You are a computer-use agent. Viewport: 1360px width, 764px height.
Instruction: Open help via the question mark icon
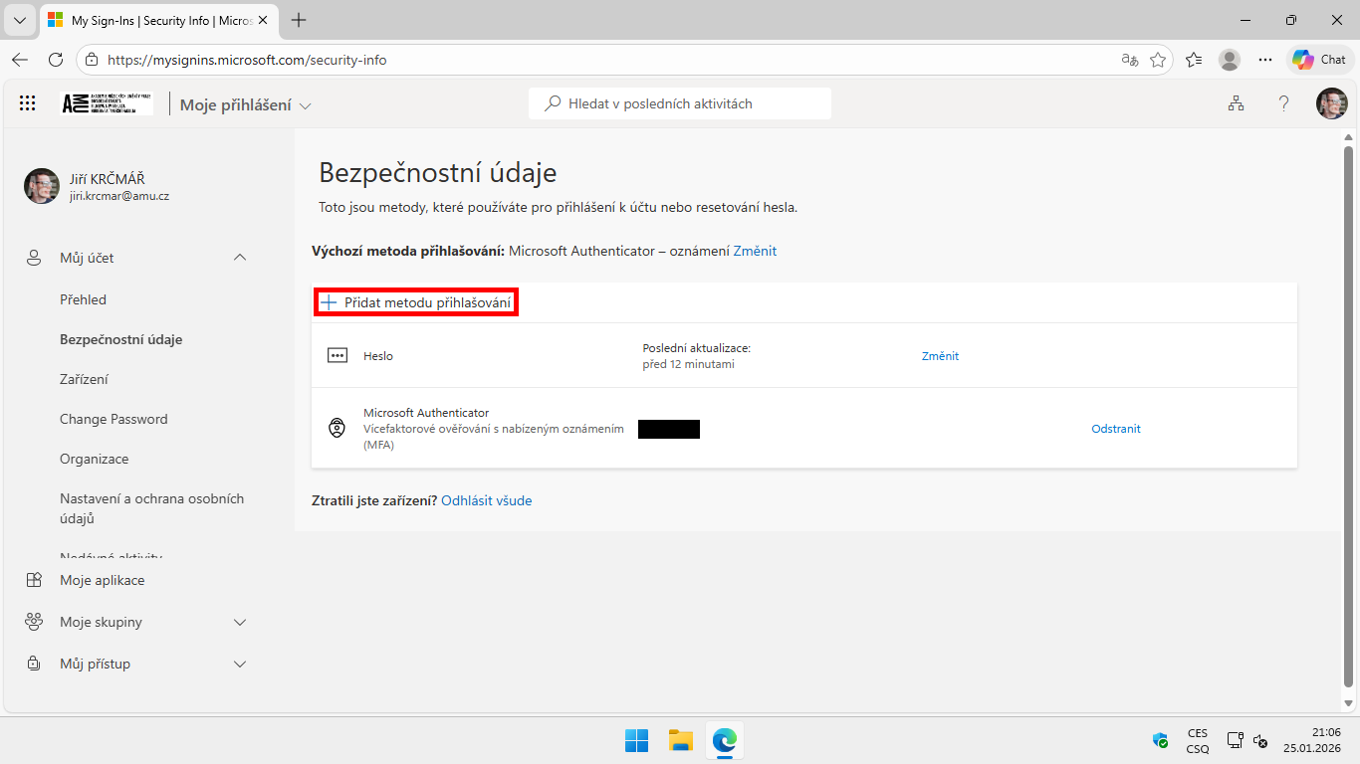click(1283, 102)
